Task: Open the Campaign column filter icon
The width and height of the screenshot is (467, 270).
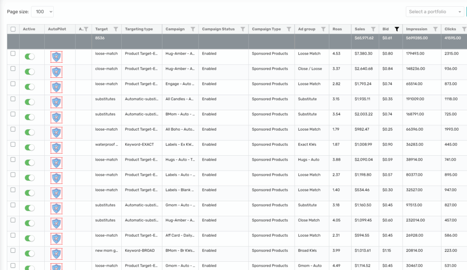Action: tap(193, 29)
